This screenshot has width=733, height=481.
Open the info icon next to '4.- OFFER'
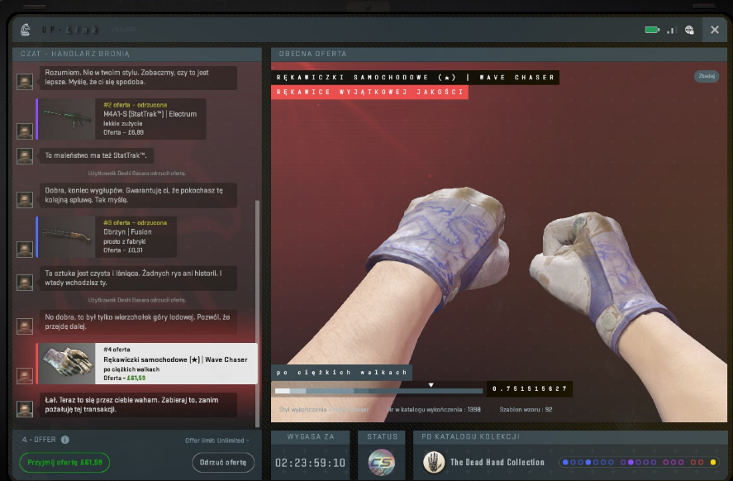(x=65, y=440)
